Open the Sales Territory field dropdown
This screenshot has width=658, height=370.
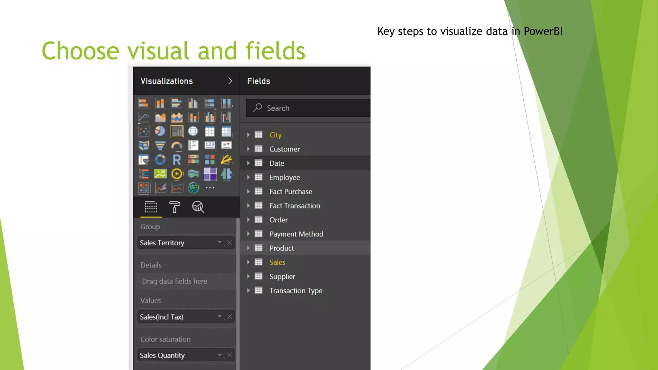[219, 242]
